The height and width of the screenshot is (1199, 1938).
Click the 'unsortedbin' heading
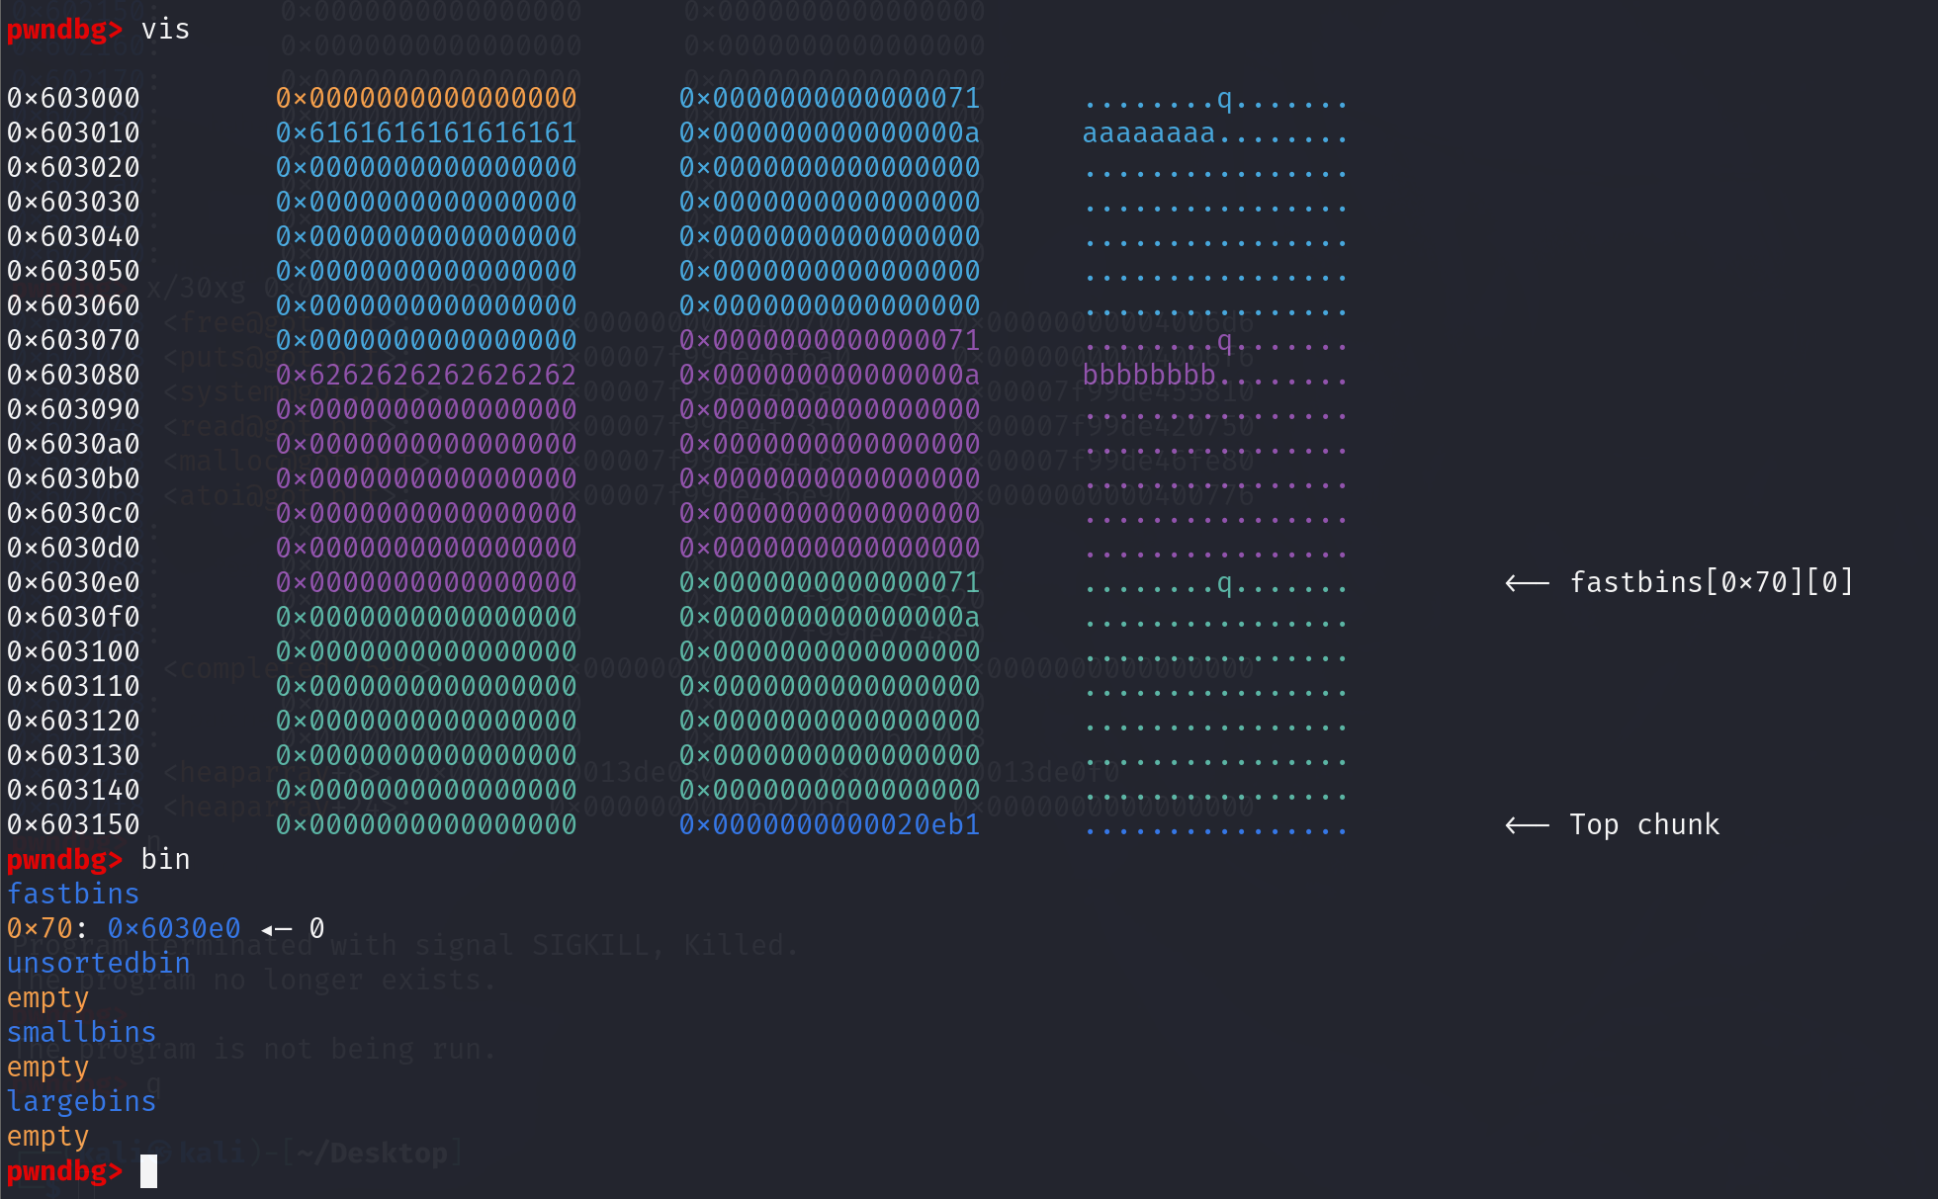coord(98,963)
